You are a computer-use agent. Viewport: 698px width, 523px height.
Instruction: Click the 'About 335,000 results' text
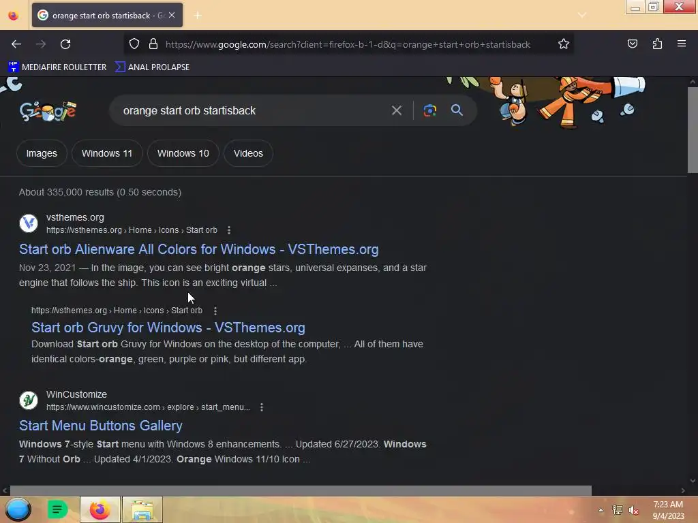(x=100, y=192)
